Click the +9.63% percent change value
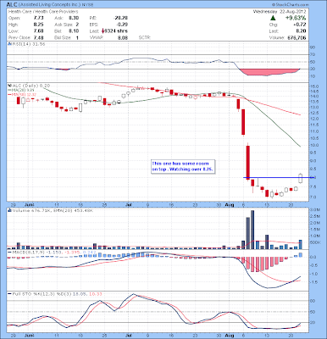Screen dimensions: 327x339 296,18
